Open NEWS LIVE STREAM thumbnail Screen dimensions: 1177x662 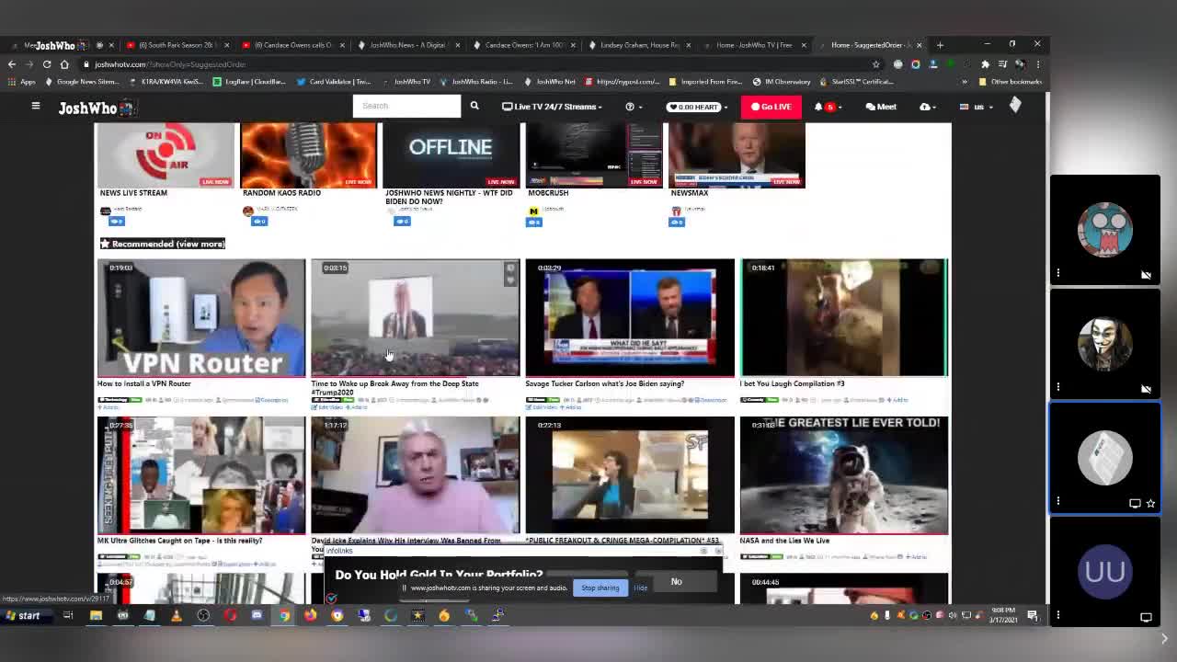[166, 155]
